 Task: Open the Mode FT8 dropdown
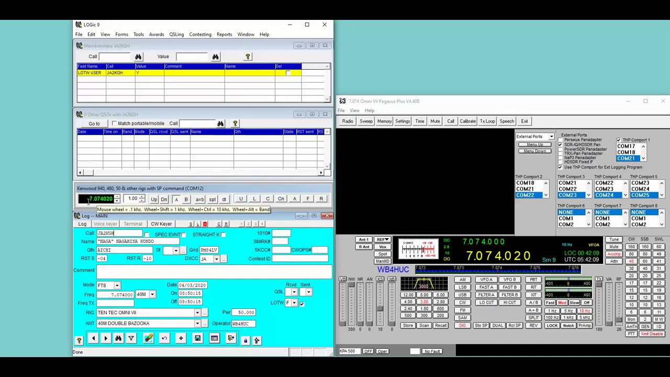coord(117,285)
